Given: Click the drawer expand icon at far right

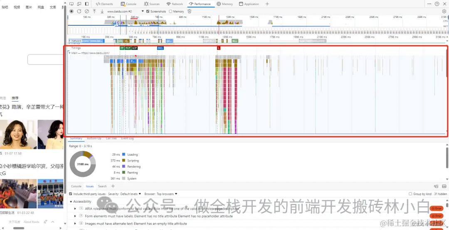Looking at the screenshot, I should point(444,186).
